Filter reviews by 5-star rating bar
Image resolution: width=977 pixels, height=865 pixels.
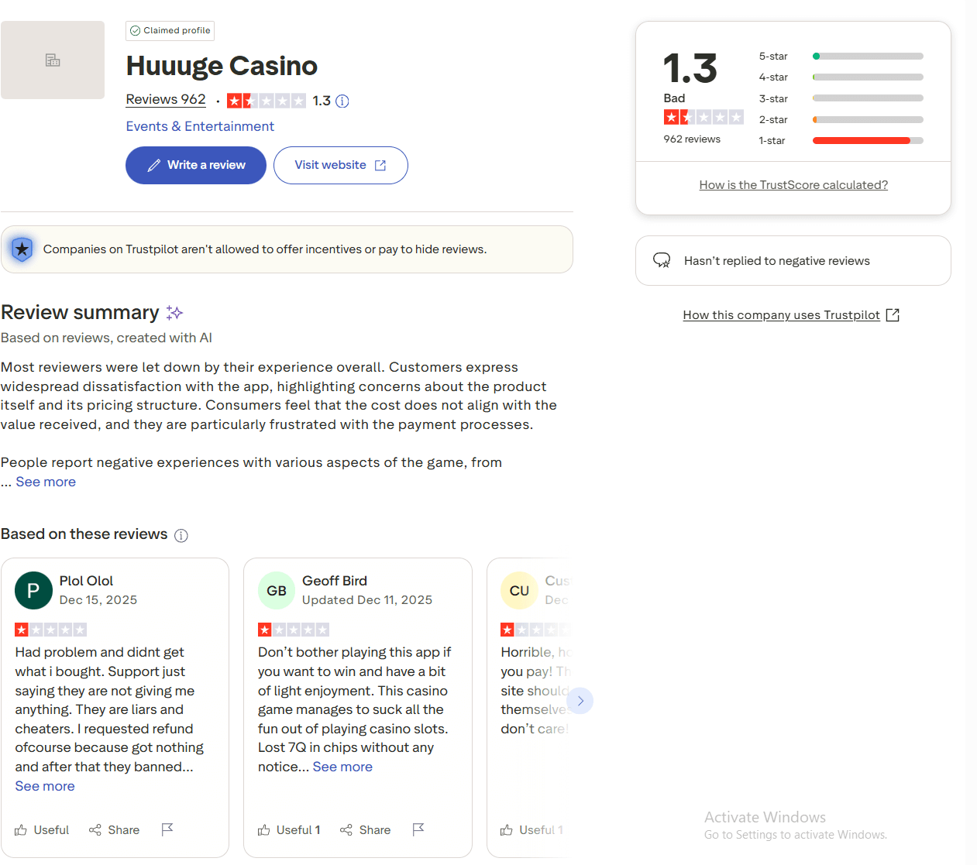pos(867,57)
